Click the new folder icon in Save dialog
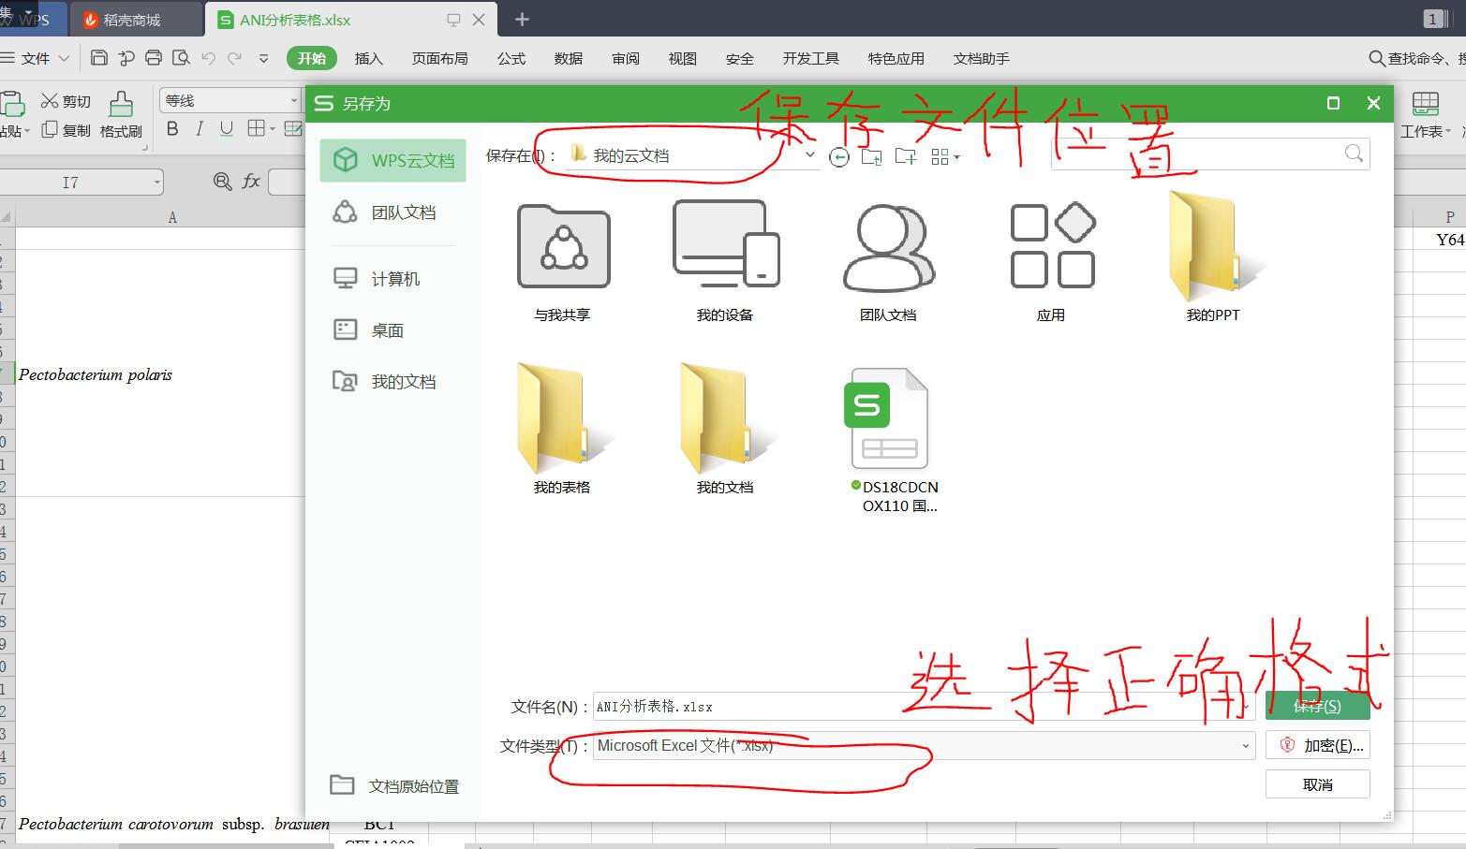 (905, 156)
